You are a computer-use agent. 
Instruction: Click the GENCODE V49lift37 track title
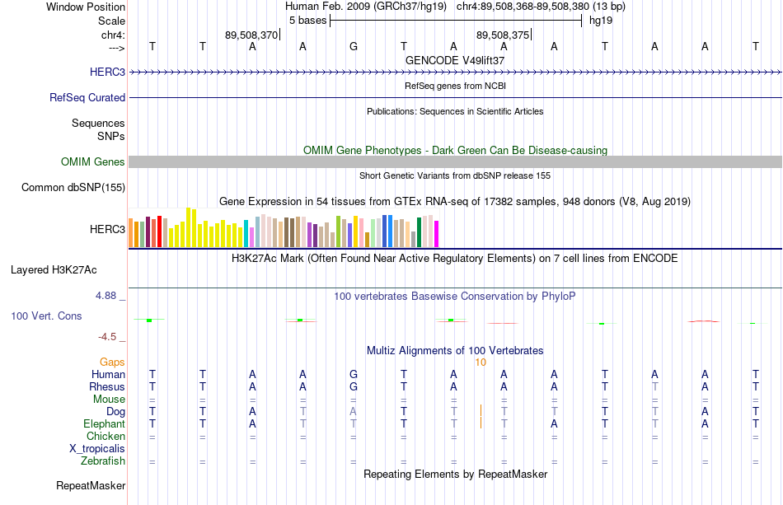(455, 60)
